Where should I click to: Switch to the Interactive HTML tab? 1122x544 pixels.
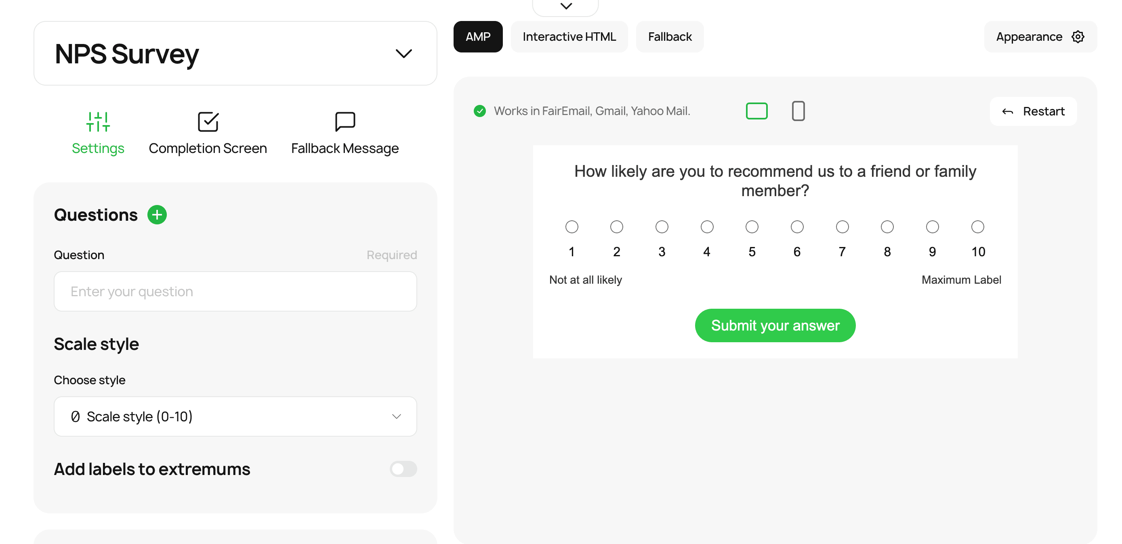click(x=569, y=37)
